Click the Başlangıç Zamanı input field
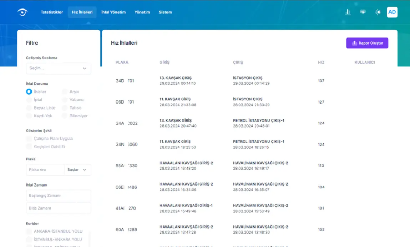The image size is (410, 247). [x=58, y=196]
